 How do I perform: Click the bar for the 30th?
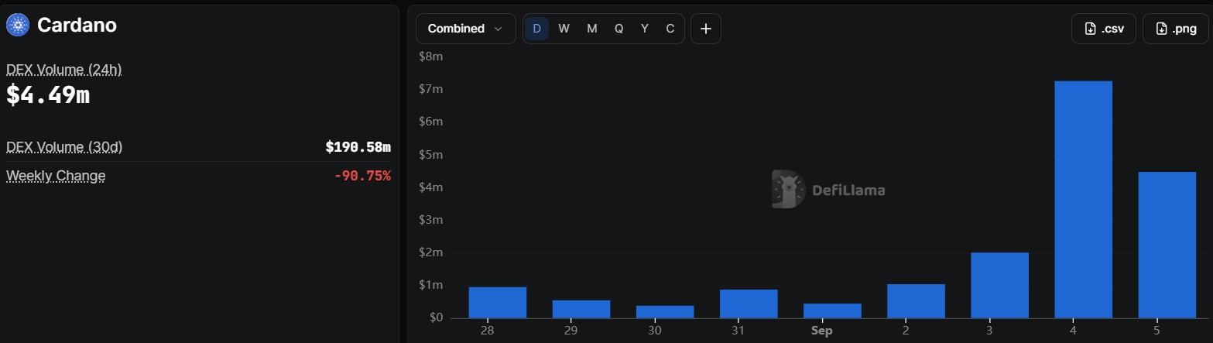pyautogui.click(x=665, y=312)
